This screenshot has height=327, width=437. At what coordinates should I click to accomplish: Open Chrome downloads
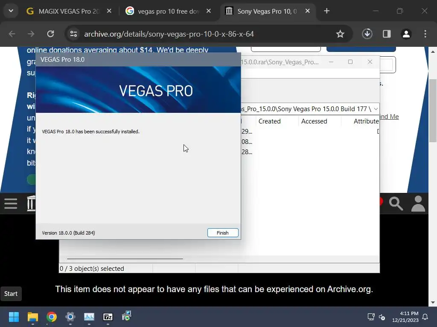pos(367,34)
